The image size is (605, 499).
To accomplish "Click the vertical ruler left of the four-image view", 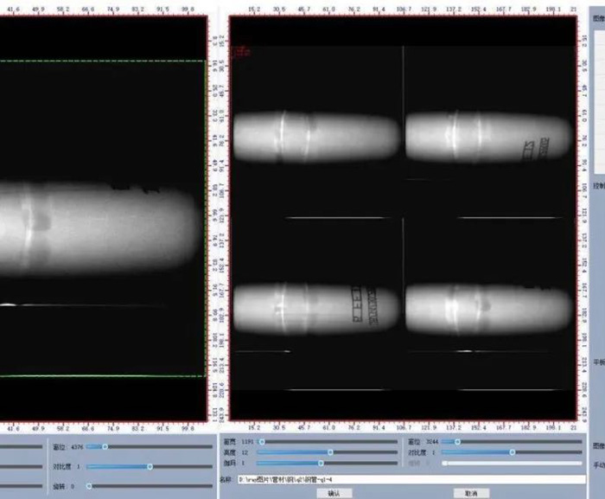I will [x=221, y=216].
